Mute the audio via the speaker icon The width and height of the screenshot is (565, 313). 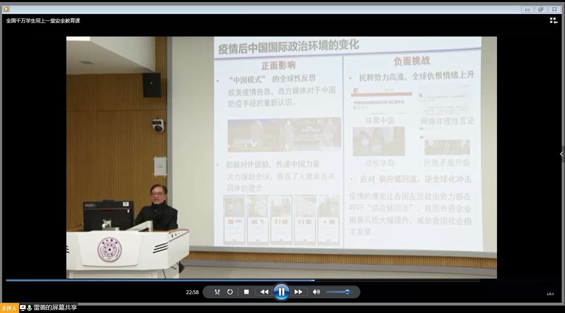(x=316, y=292)
